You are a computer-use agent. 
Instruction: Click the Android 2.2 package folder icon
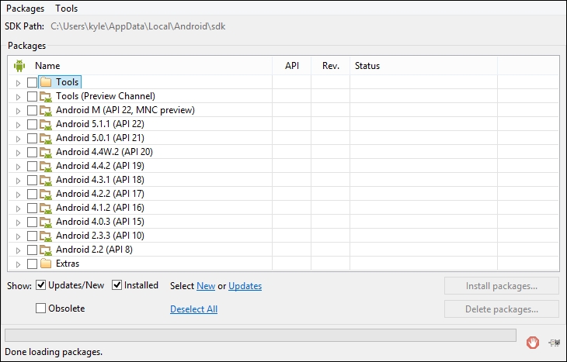coord(46,250)
